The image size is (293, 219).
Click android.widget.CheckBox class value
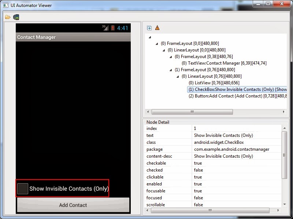tap(219, 142)
